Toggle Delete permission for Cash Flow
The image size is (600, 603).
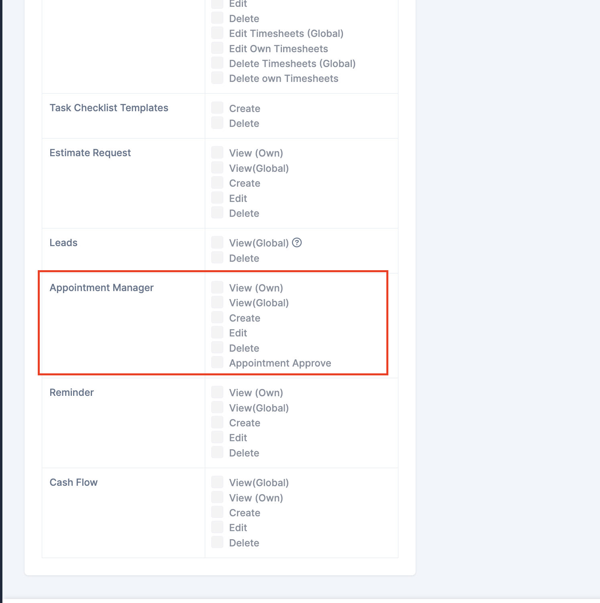pos(217,542)
